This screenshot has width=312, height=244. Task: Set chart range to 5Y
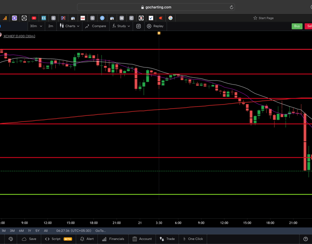pyautogui.click(x=37, y=231)
